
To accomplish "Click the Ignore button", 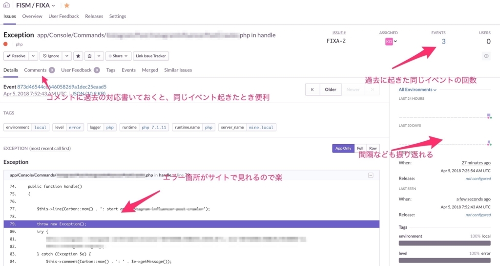I will [51, 56].
